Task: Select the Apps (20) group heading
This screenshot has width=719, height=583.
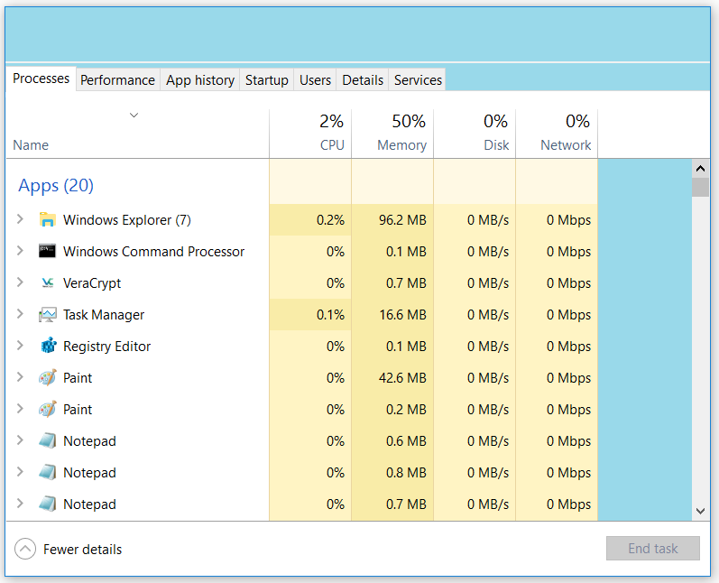Action: pos(56,185)
